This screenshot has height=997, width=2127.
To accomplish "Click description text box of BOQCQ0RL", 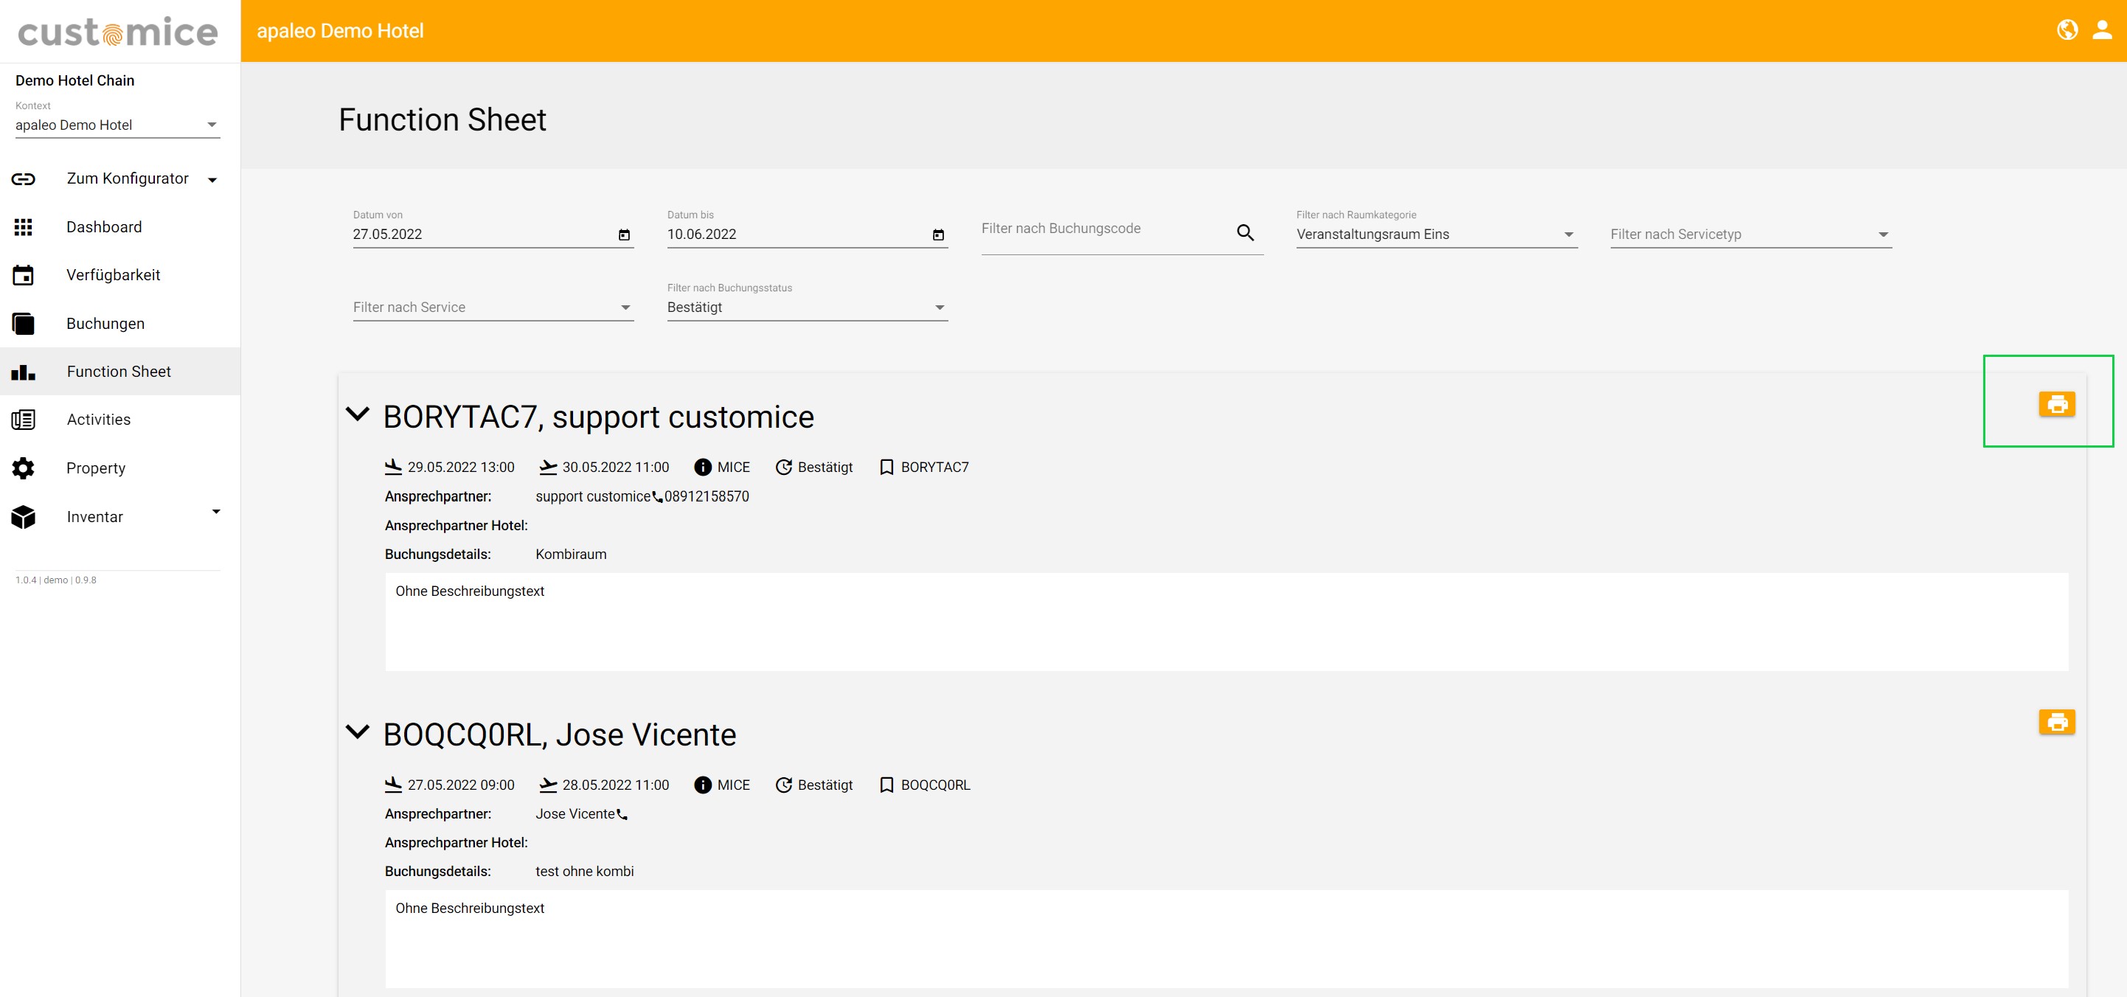I will pos(1227,939).
